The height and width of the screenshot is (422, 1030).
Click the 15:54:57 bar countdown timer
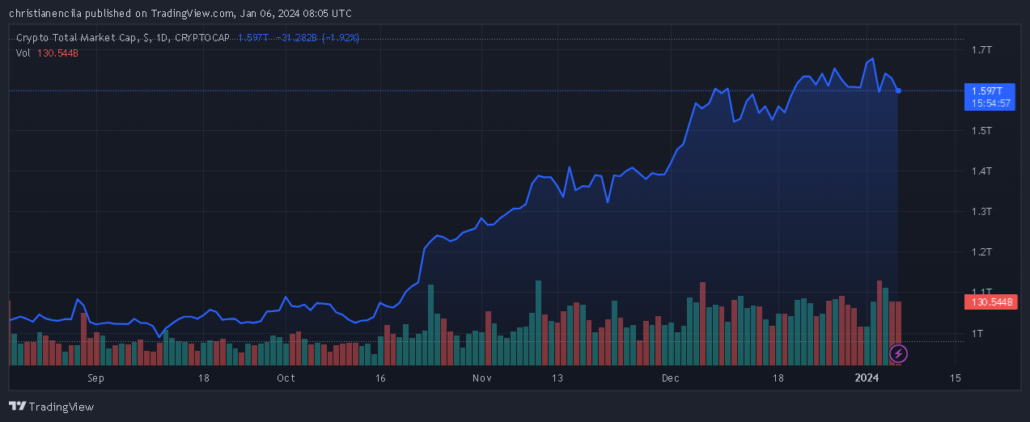(990, 103)
